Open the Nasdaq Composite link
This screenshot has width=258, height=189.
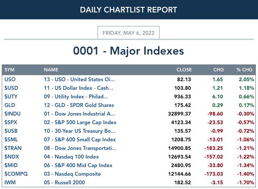pos(72,174)
